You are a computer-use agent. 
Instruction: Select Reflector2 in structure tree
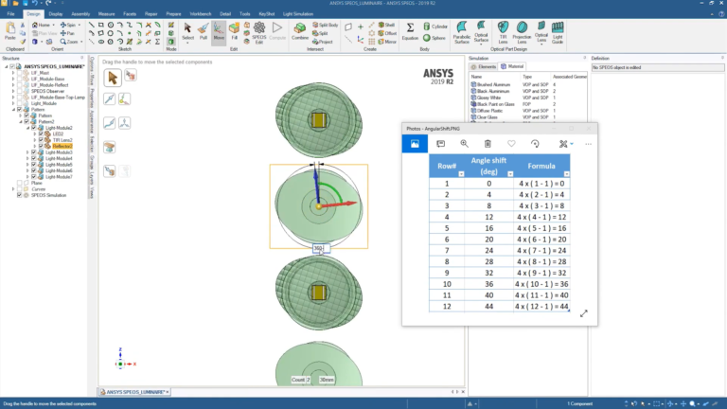click(62, 146)
